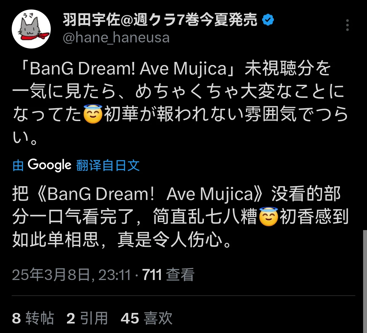Open display name 羽田宇佐@週クラ7巻今夏発売
The width and height of the screenshot is (367, 333).
tap(160, 20)
